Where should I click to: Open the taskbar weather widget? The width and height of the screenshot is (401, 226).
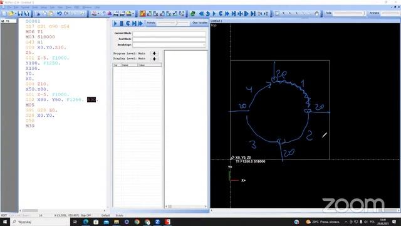click(x=323, y=222)
